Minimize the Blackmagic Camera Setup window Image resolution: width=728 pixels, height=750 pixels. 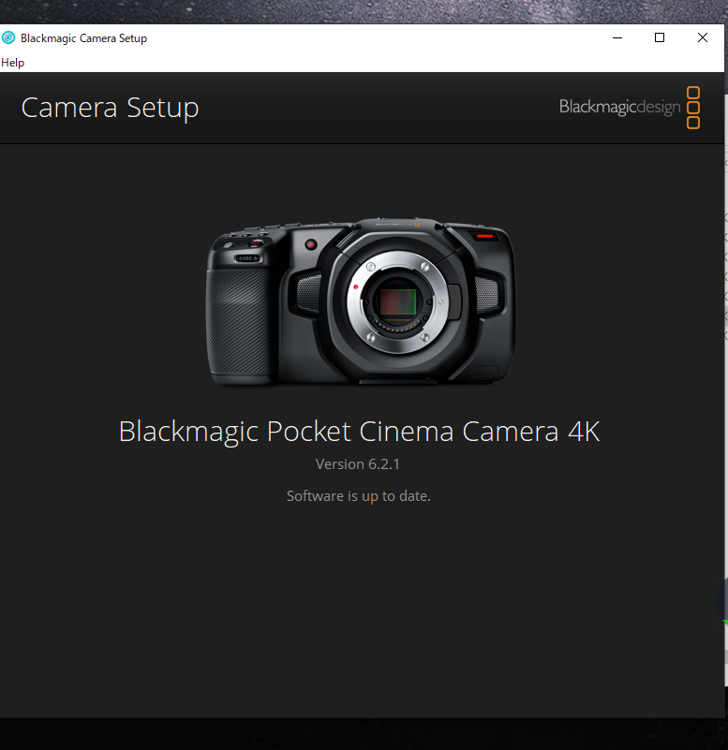point(617,38)
